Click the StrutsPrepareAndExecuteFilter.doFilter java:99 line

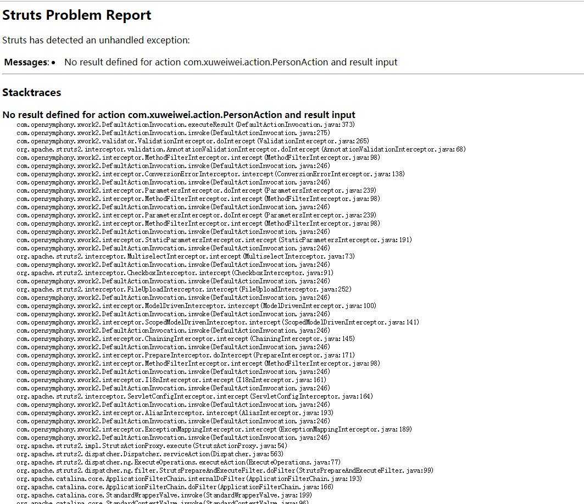pyautogui.click(x=225, y=471)
